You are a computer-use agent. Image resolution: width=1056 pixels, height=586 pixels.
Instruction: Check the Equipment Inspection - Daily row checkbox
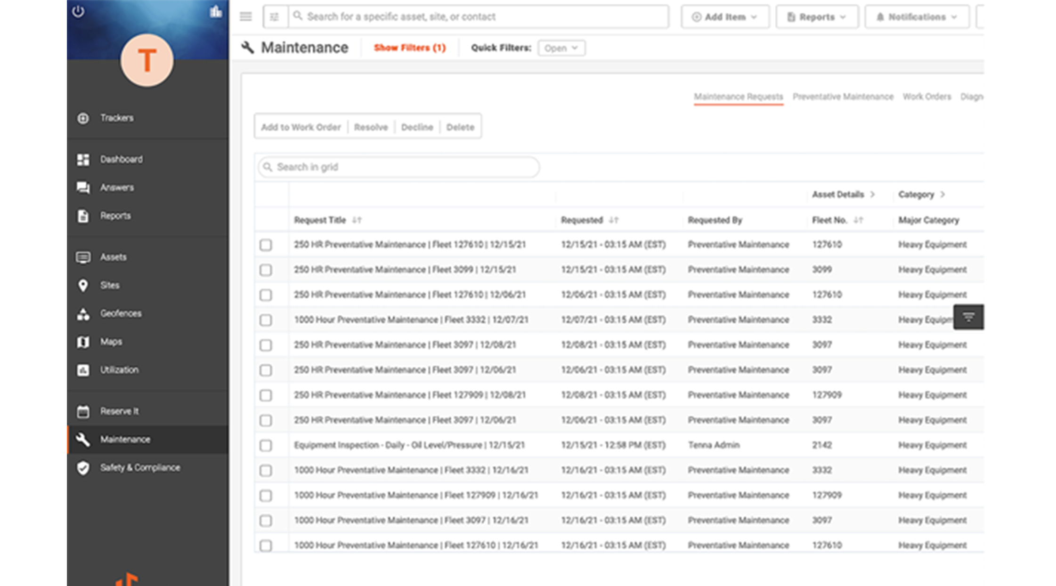pyautogui.click(x=266, y=445)
